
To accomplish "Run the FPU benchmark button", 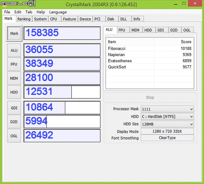I will pyautogui.click(x=14, y=64).
